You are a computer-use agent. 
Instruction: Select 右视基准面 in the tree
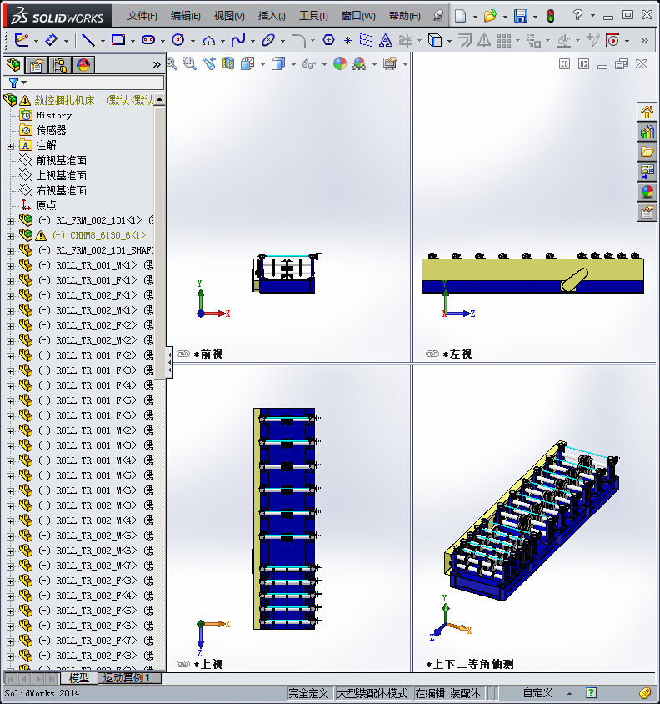(62, 191)
